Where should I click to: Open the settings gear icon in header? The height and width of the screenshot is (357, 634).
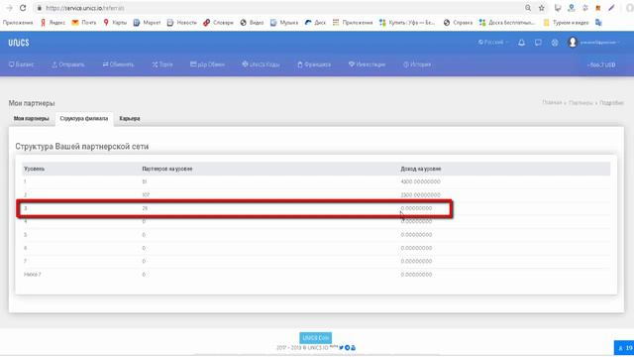[555, 43]
